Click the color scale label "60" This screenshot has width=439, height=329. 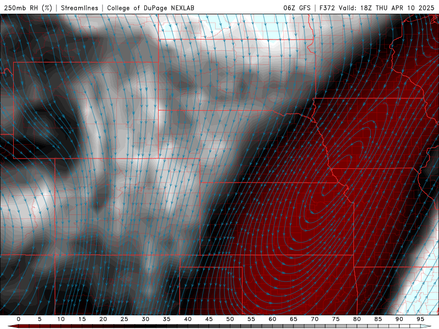point(272,319)
